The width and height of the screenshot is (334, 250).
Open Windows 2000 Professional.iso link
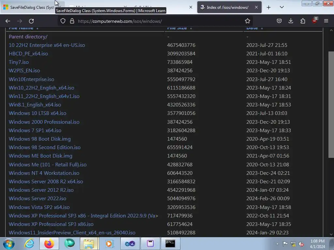point(44,122)
